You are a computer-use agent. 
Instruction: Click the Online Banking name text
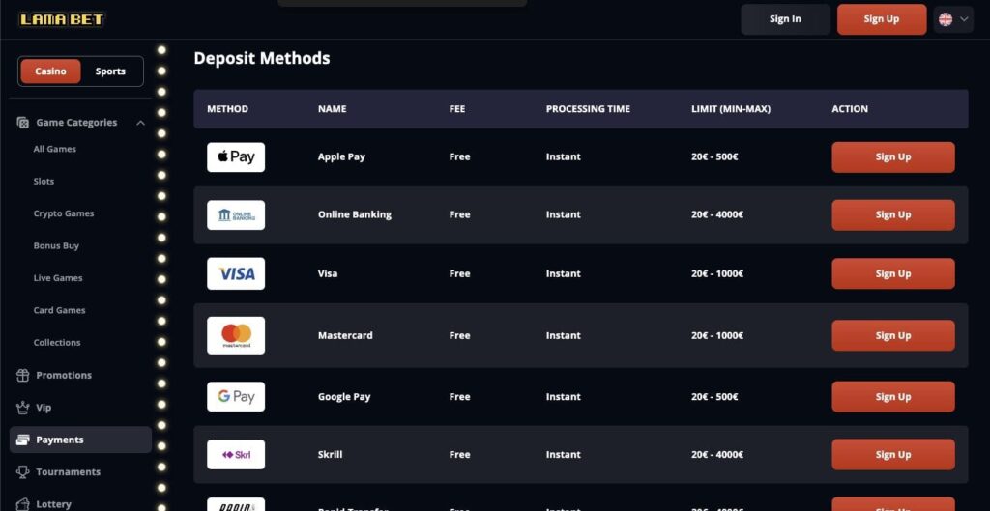355,215
